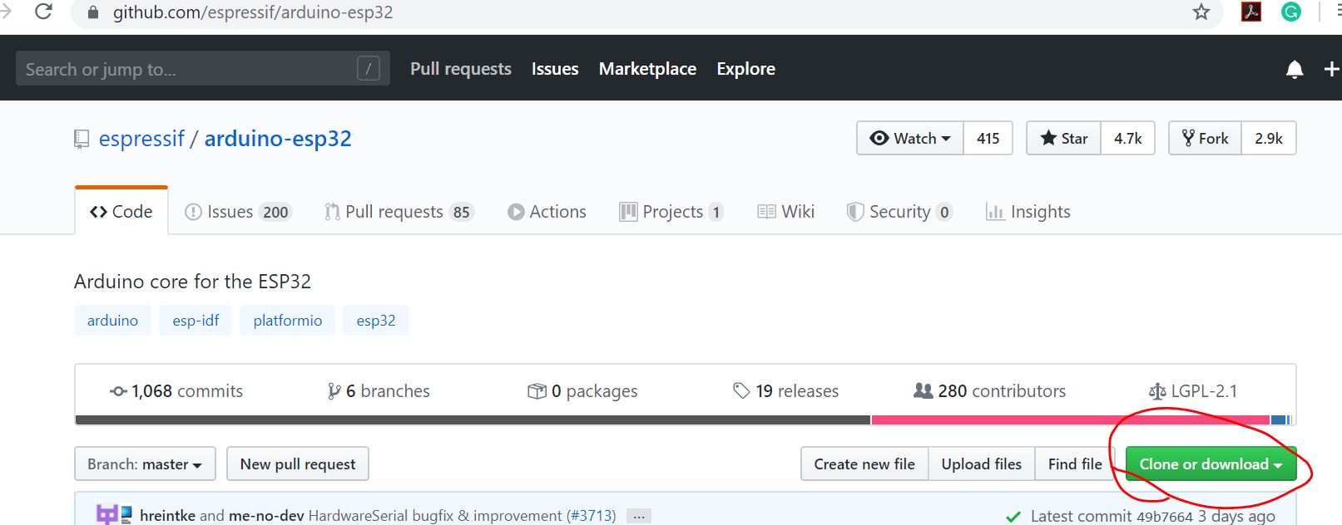
Task: Click the pink language bar segment
Action: 1070,420
